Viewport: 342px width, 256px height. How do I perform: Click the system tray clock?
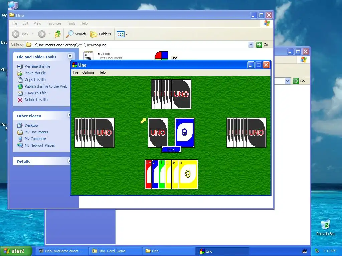click(x=330, y=251)
